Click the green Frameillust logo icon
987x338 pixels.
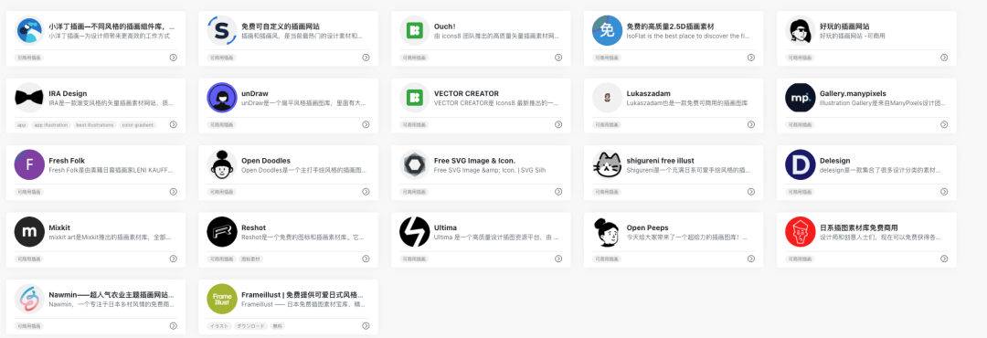222,299
